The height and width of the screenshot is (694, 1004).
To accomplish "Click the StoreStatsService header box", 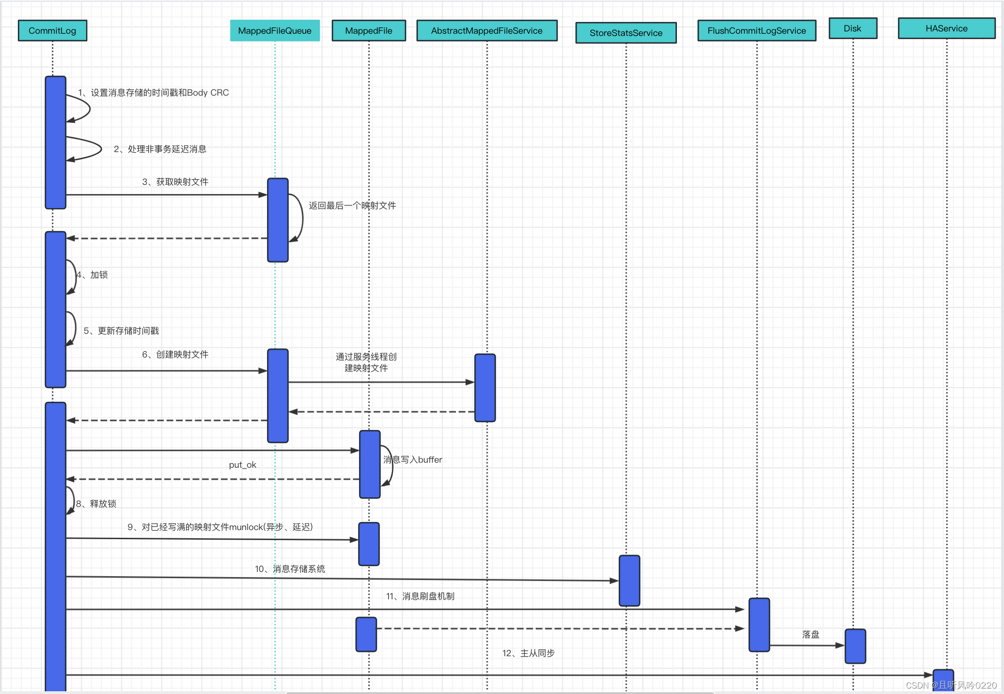I will tap(626, 33).
